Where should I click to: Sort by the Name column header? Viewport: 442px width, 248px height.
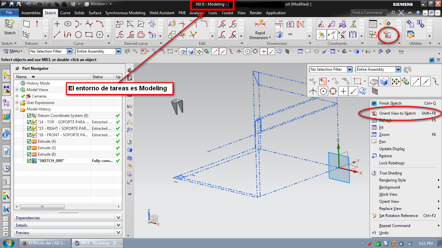52,77
